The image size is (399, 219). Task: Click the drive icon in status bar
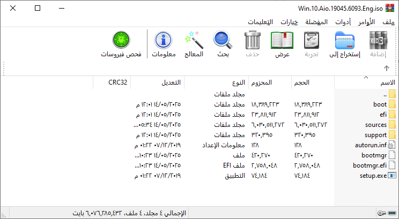point(392,213)
